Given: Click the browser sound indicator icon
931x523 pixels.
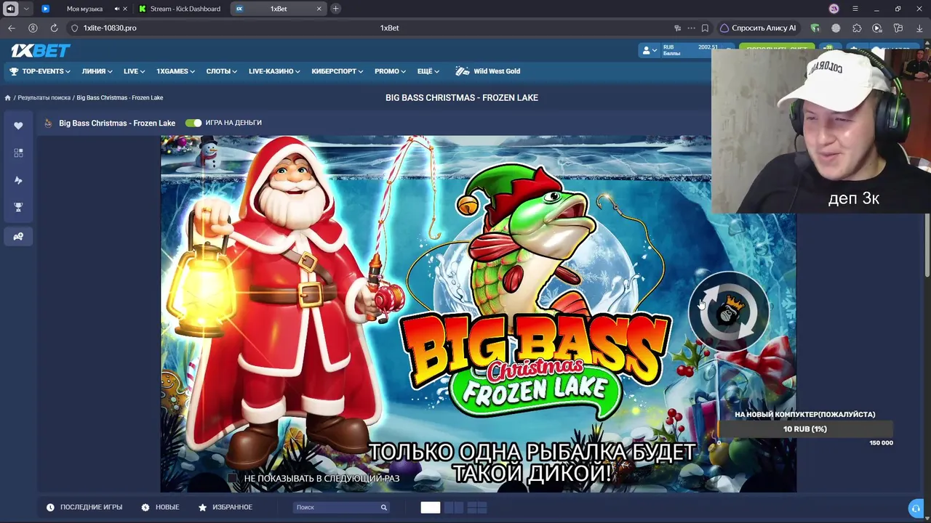Looking at the screenshot, I should 10,9.
